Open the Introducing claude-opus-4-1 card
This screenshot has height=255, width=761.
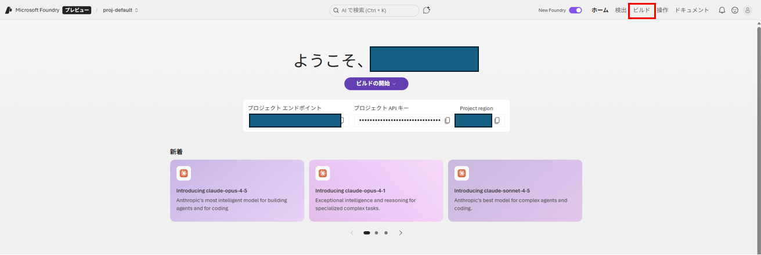coord(376,191)
